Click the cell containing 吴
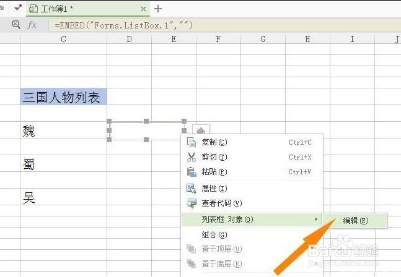The image size is (401, 277). [x=63, y=197]
